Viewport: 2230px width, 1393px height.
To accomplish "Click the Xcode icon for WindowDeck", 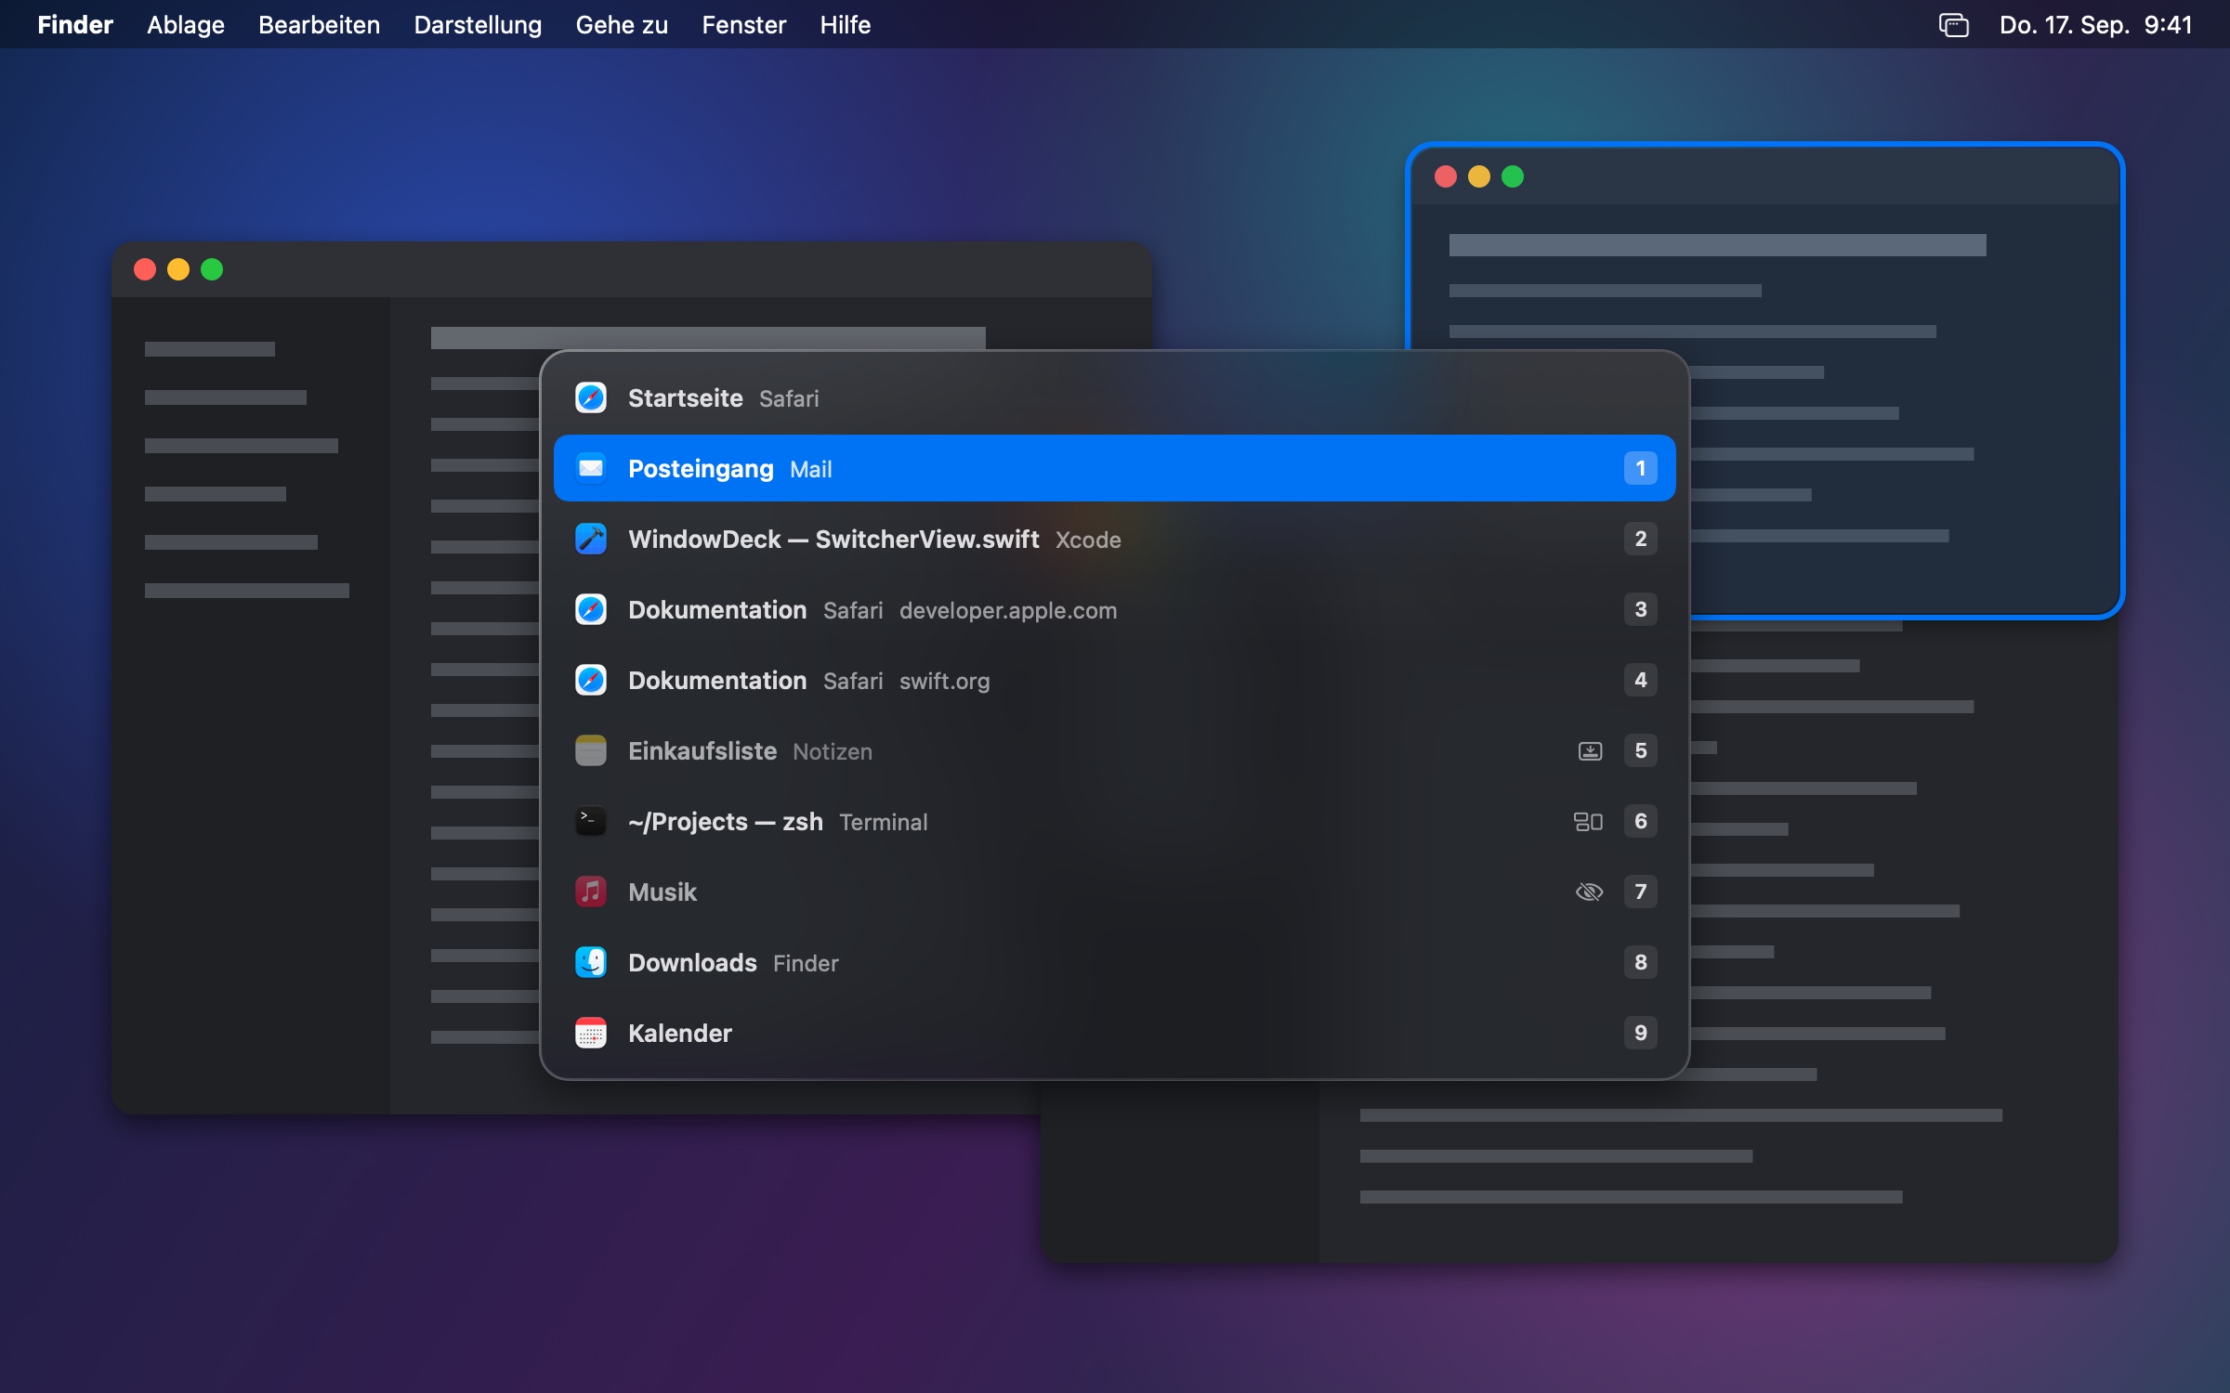I will tap(591, 539).
